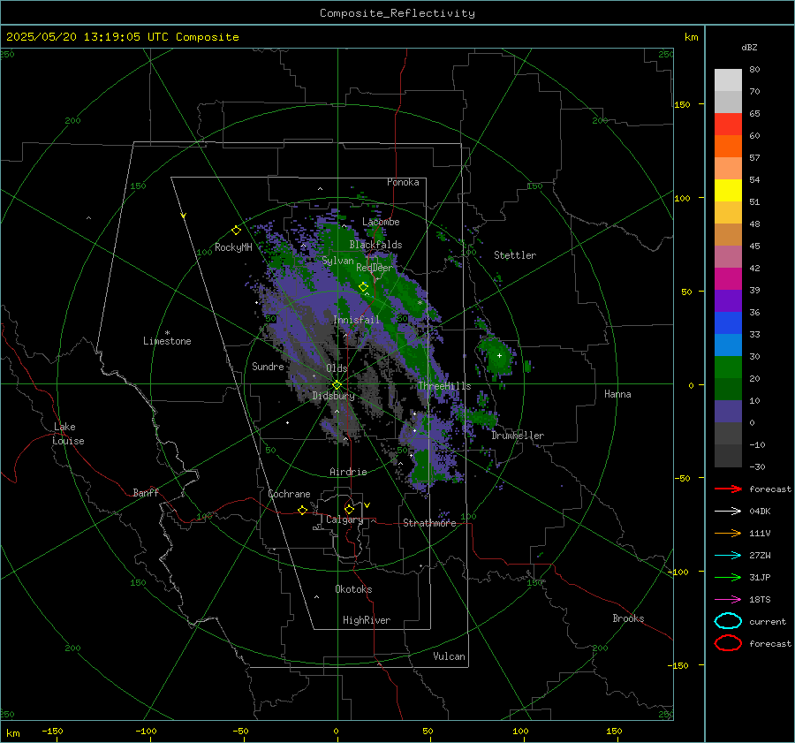Select the red 65 dBZ color swatch
The height and width of the screenshot is (743, 795).
(728, 125)
